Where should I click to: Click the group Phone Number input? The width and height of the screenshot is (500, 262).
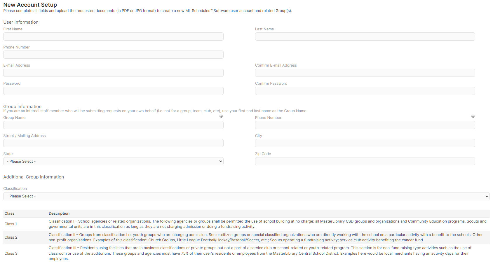pyautogui.click(x=365, y=125)
